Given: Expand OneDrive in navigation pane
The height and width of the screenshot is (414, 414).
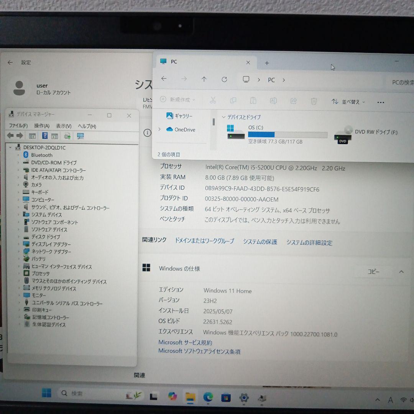Looking at the screenshot, I should pyautogui.click(x=159, y=129).
